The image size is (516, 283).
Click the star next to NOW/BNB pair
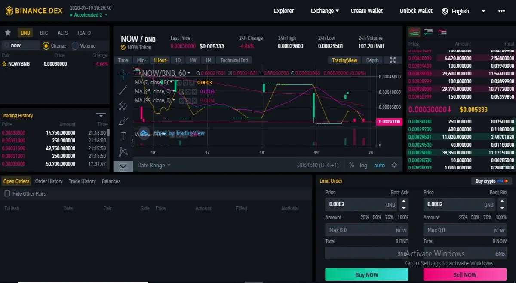(4, 64)
